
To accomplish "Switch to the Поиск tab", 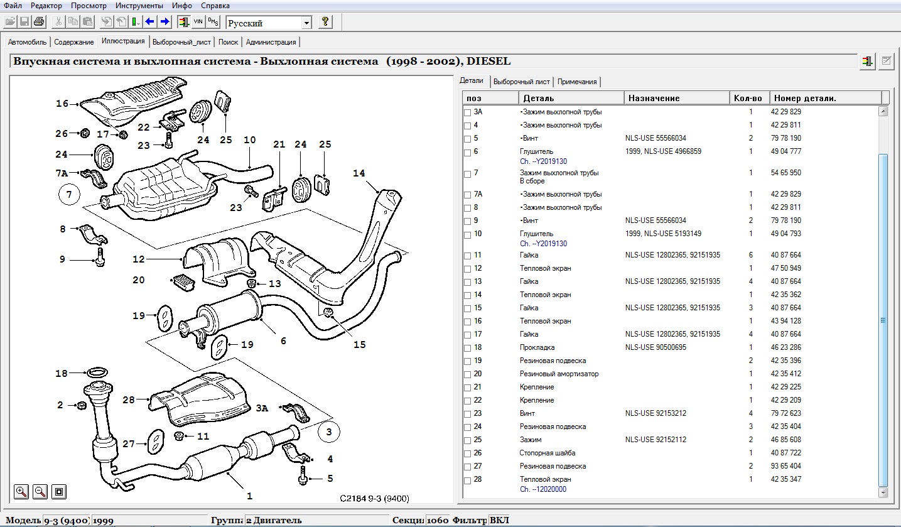I will [x=228, y=42].
